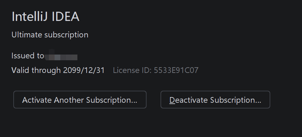Click the blurred licensee name
Image resolution: width=302 pixels, height=137 pixels.
pos(62,57)
